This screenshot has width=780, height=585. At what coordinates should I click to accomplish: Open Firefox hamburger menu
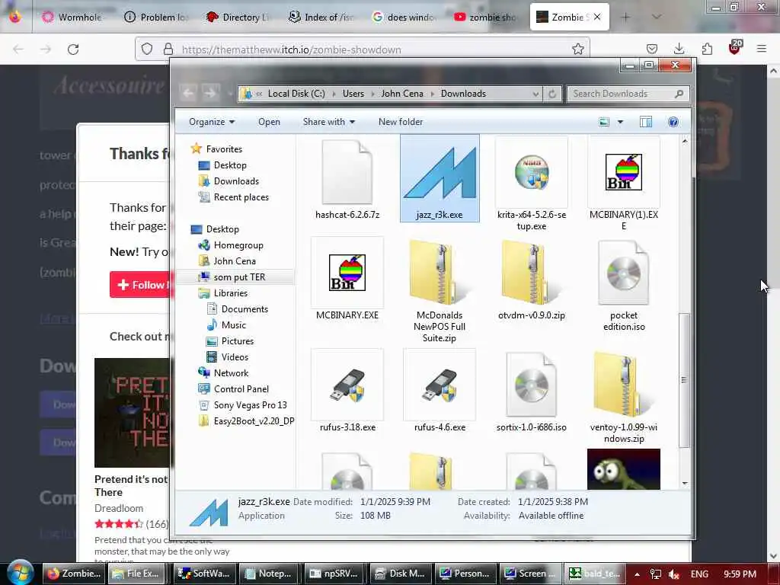pos(761,49)
